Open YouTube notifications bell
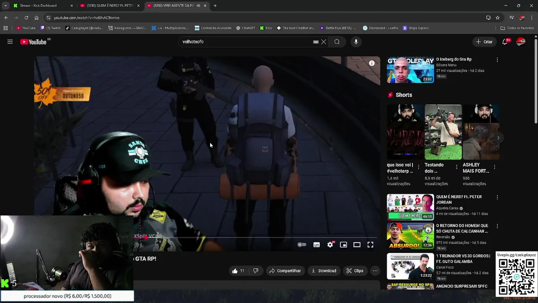The height and width of the screenshot is (303, 538). [505, 42]
